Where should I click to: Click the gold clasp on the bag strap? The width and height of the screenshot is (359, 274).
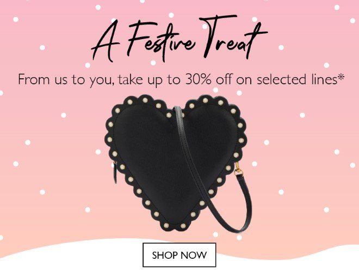point(239,169)
